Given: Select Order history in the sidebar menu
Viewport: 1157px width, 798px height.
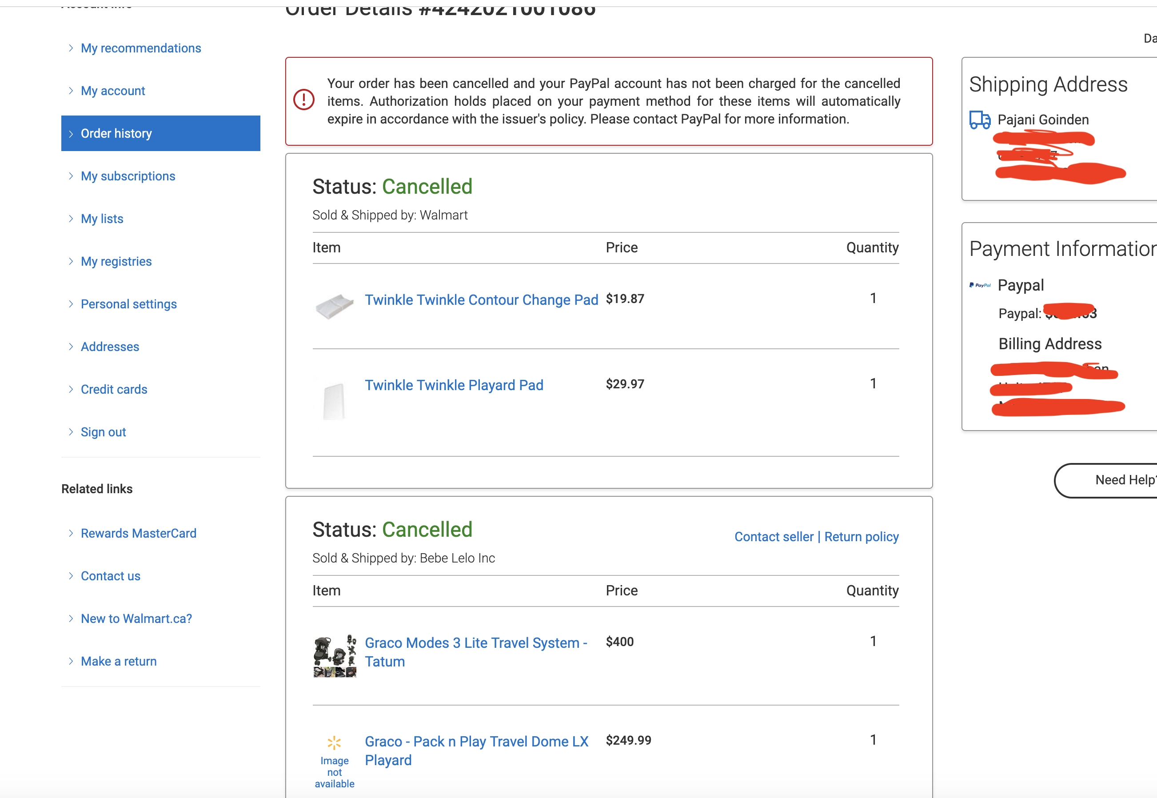Looking at the screenshot, I should (x=116, y=133).
